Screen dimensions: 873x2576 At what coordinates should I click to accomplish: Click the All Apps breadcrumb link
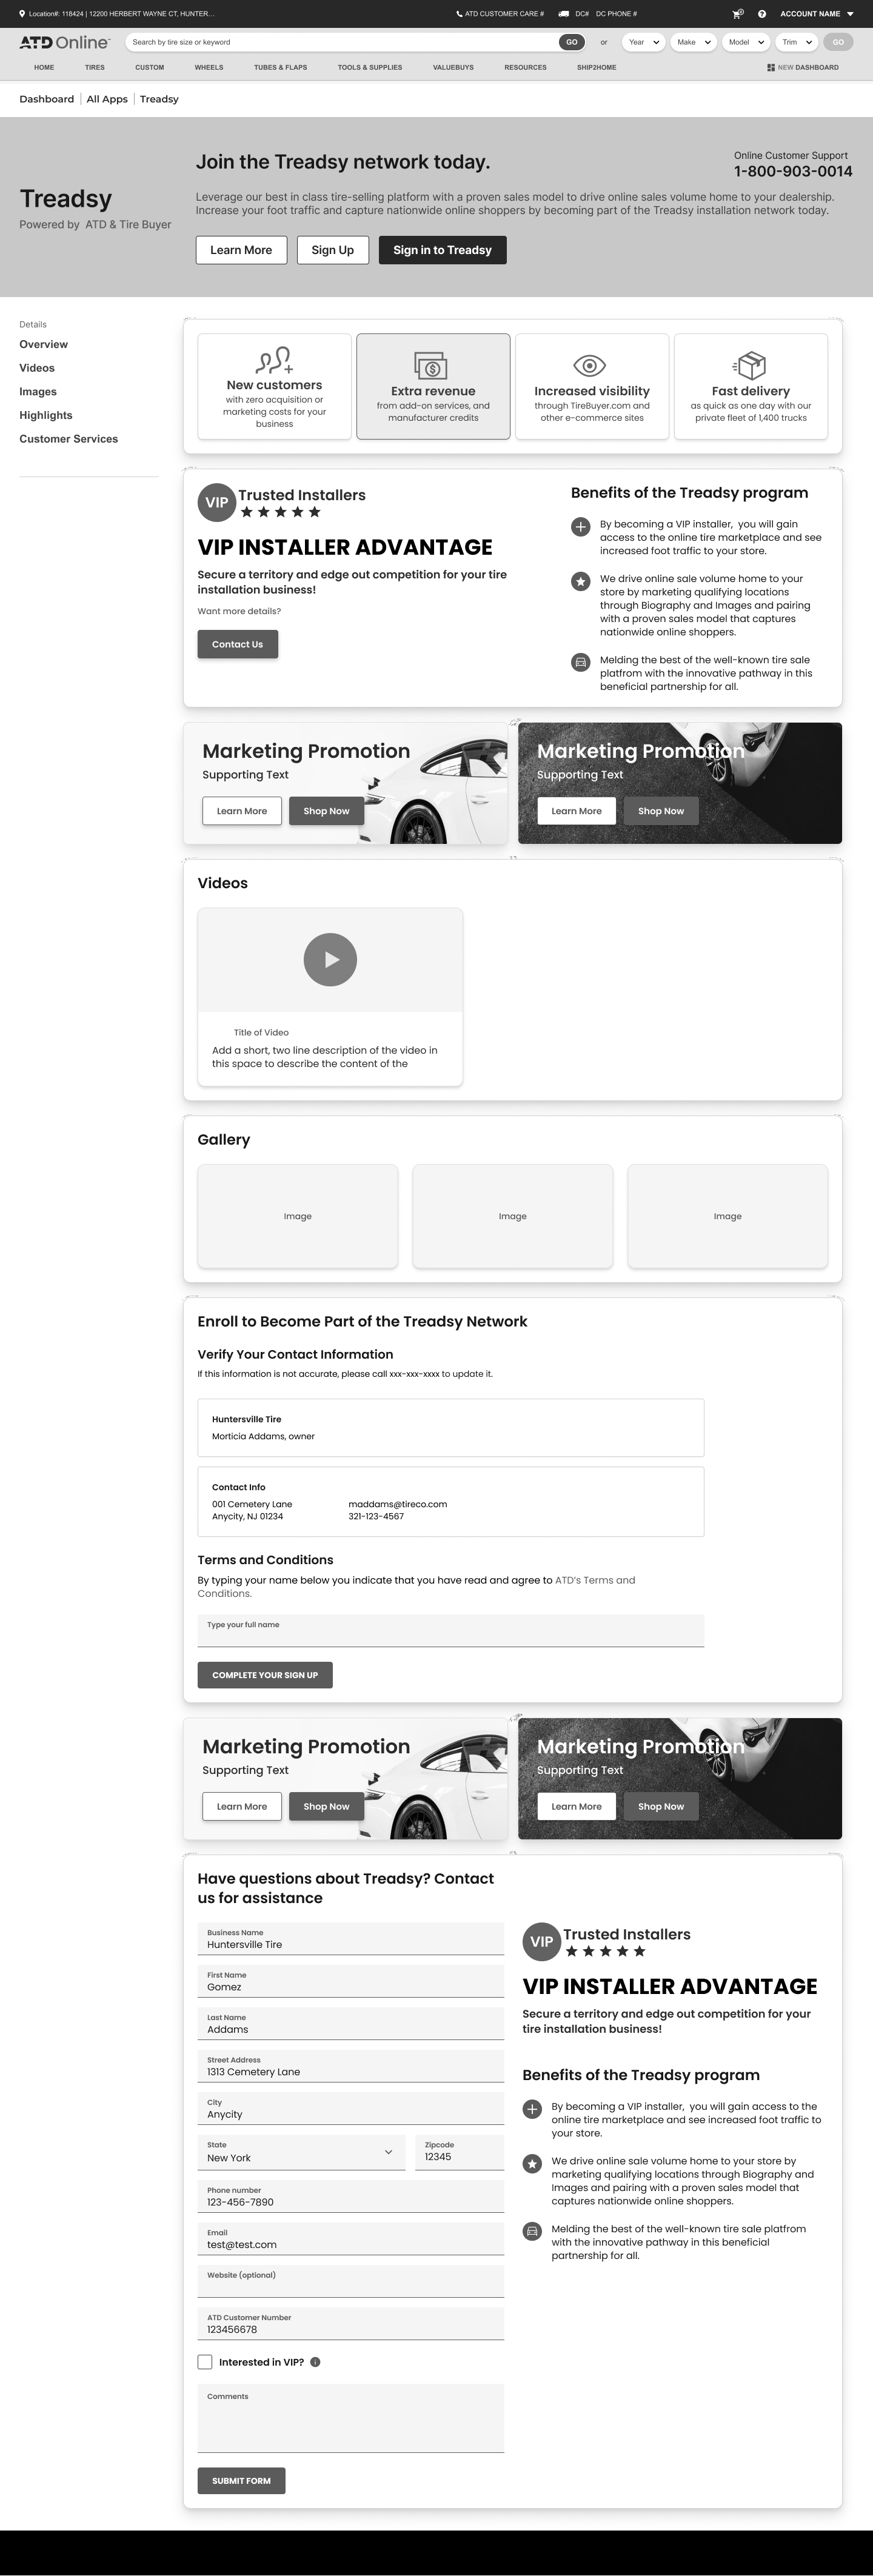[107, 99]
